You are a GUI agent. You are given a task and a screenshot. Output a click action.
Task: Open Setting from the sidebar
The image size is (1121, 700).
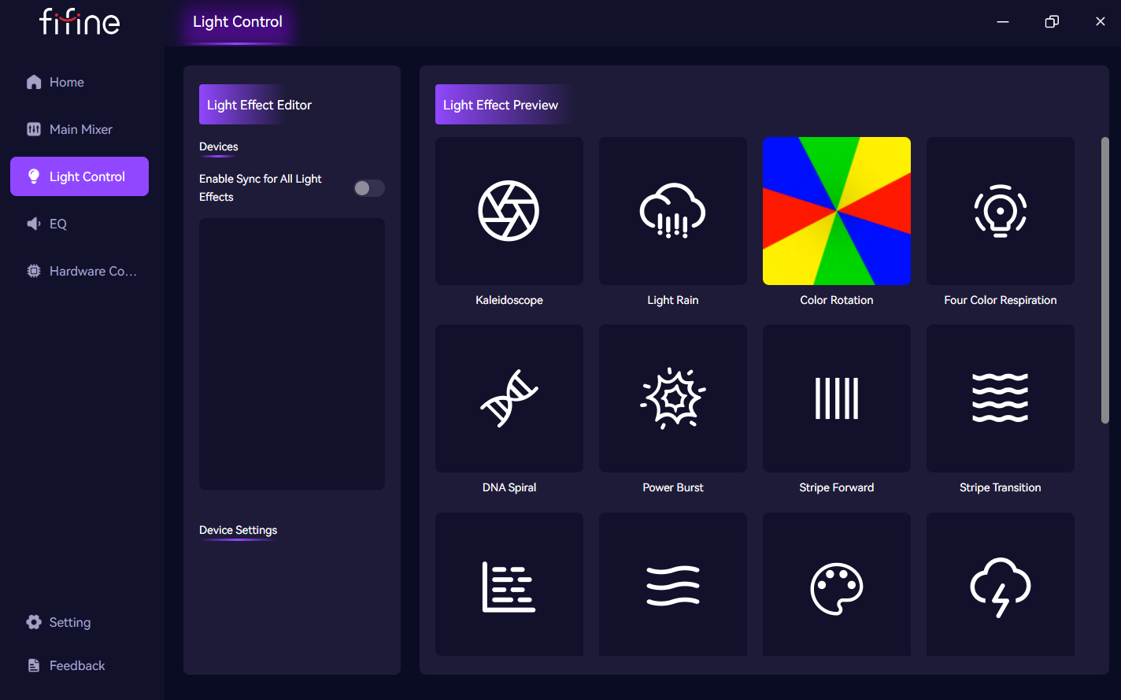(80, 622)
